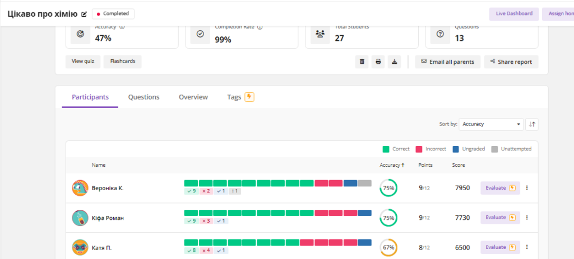Click the Accuracy info icon
The height and width of the screenshot is (259, 574).
tap(122, 26)
